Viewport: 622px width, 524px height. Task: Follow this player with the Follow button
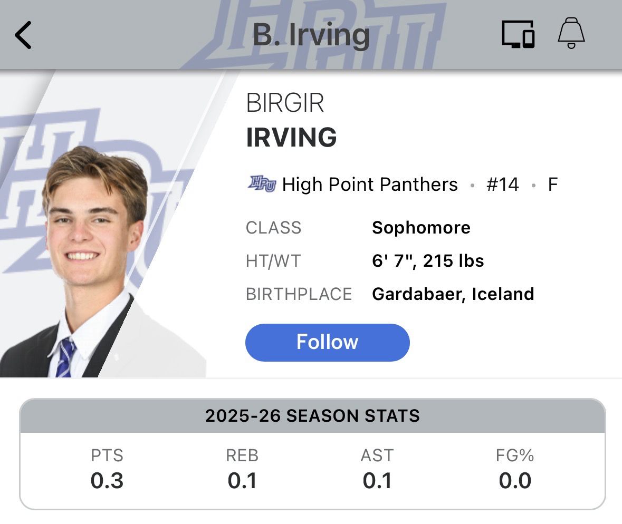coord(327,342)
